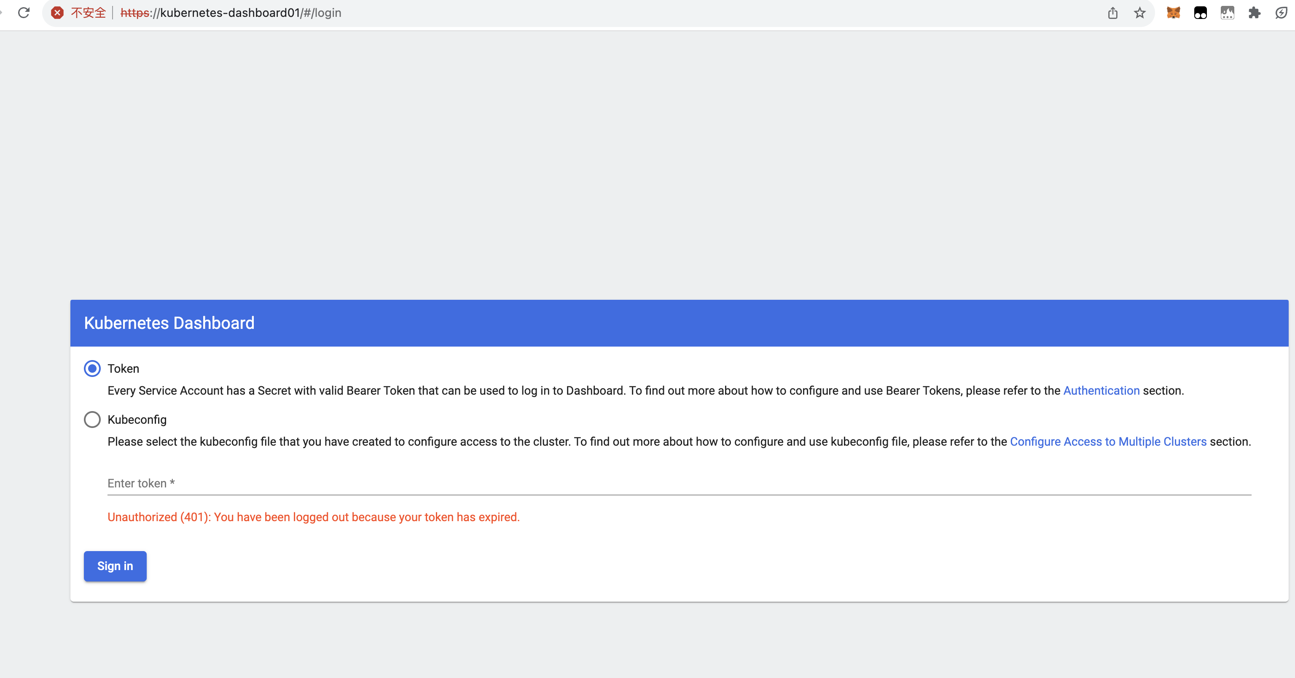The image size is (1295, 678).
Task: Reload the page with the refresh icon
Action: pyautogui.click(x=24, y=13)
